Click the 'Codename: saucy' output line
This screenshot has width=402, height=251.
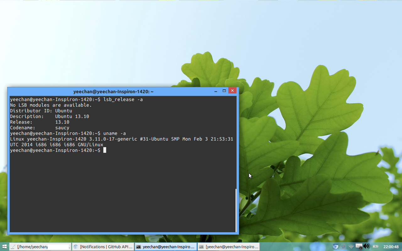coord(40,128)
